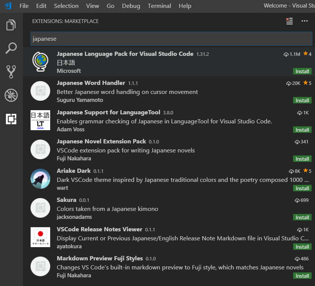This screenshot has width=315, height=286.
Task: Select 'Japanese Novel Extension Pack' title
Action: point(101,141)
